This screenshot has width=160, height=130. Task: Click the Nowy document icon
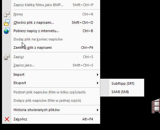pyautogui.click(x=7, y=14)
